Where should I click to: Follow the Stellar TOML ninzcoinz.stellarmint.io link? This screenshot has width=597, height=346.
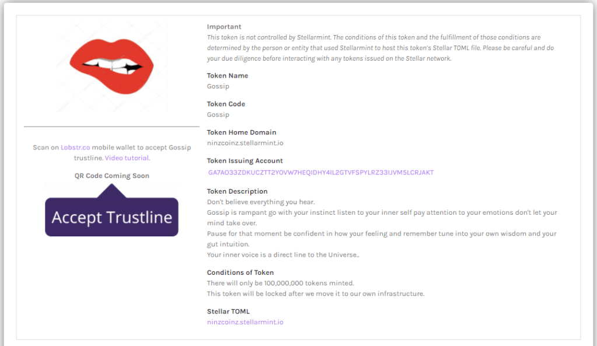(245, 322)
